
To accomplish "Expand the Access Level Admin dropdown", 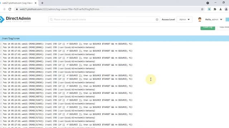I will 185,20.
